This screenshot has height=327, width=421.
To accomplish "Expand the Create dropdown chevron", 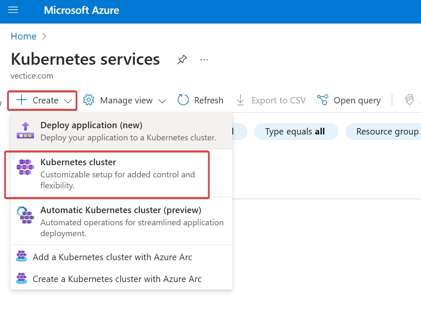I will tap(68, 101).
